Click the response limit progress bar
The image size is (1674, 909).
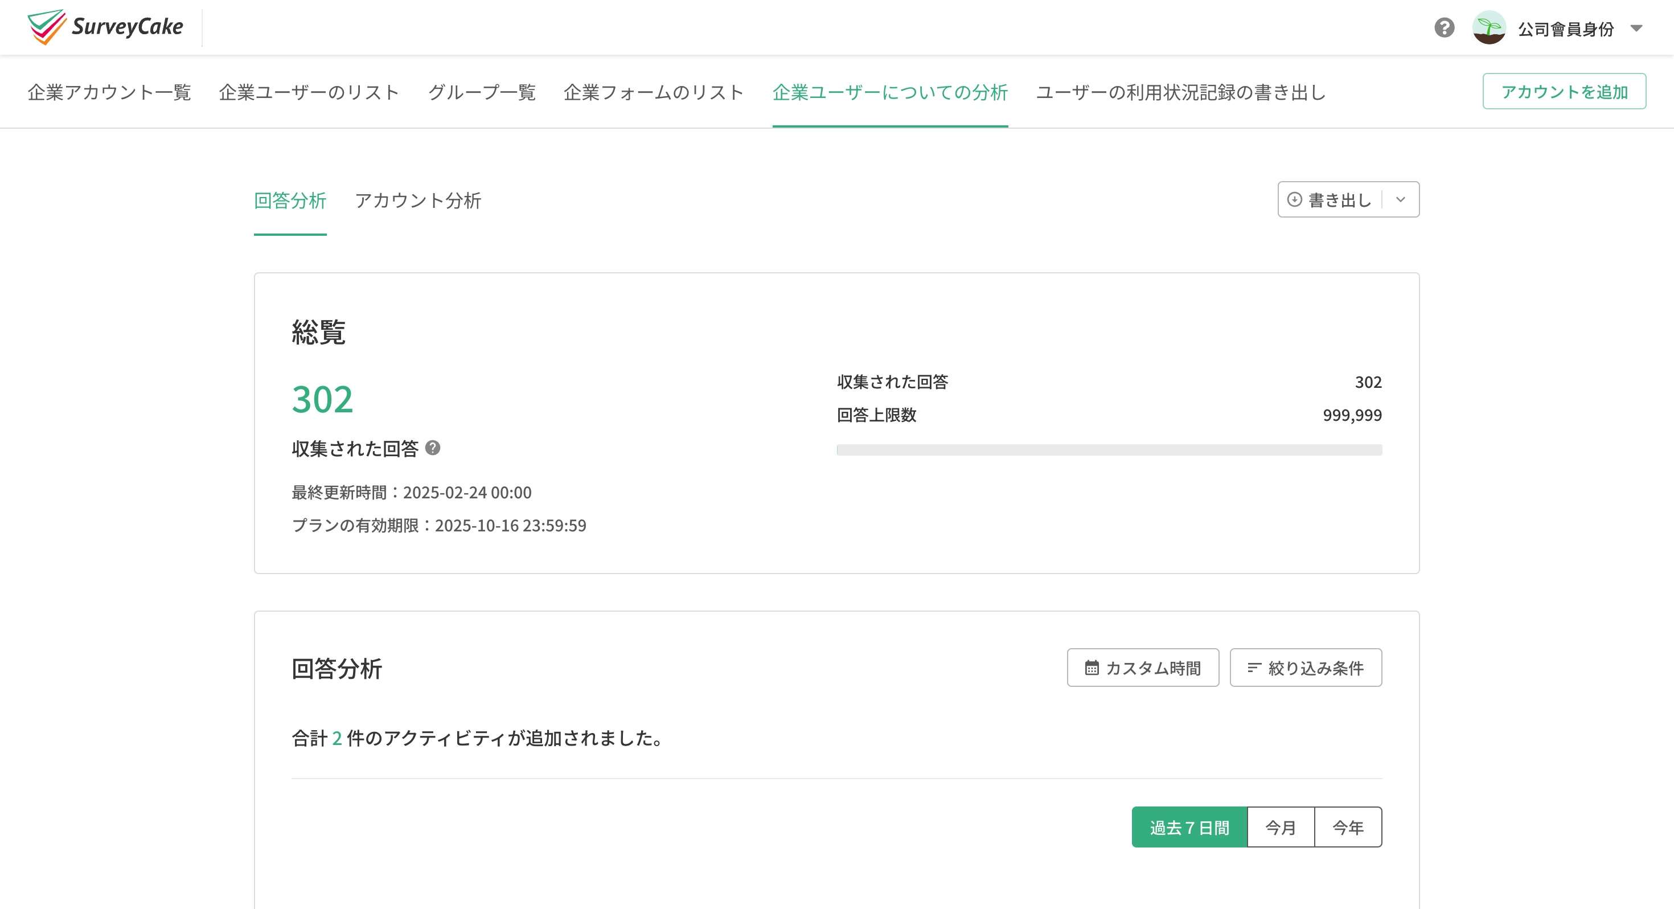(x=1109, y=449)
